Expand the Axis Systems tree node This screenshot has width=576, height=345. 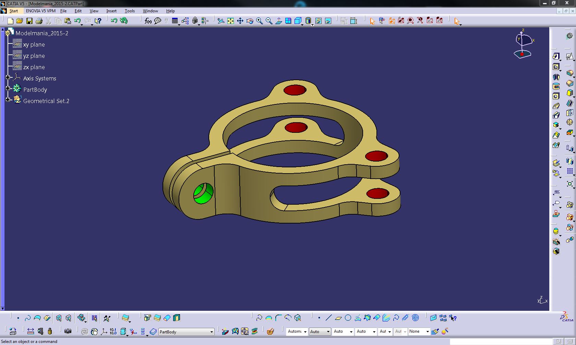click(8, 78)
